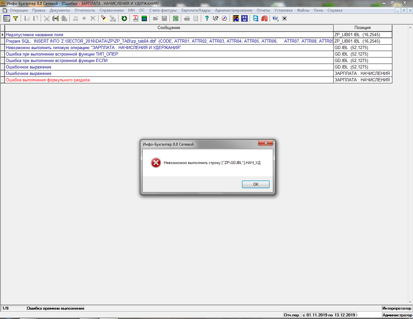
Task: Click the find-and-replace flashlight icon
Action: pos(112,18)
